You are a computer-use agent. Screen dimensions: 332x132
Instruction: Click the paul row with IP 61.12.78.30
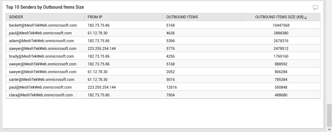[163, 33]
